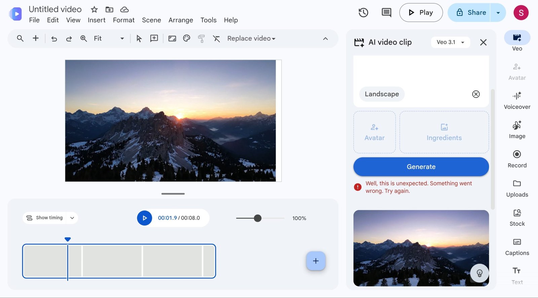Click the mountain video on canvas
Screen dimensions: 538x298
170,121
